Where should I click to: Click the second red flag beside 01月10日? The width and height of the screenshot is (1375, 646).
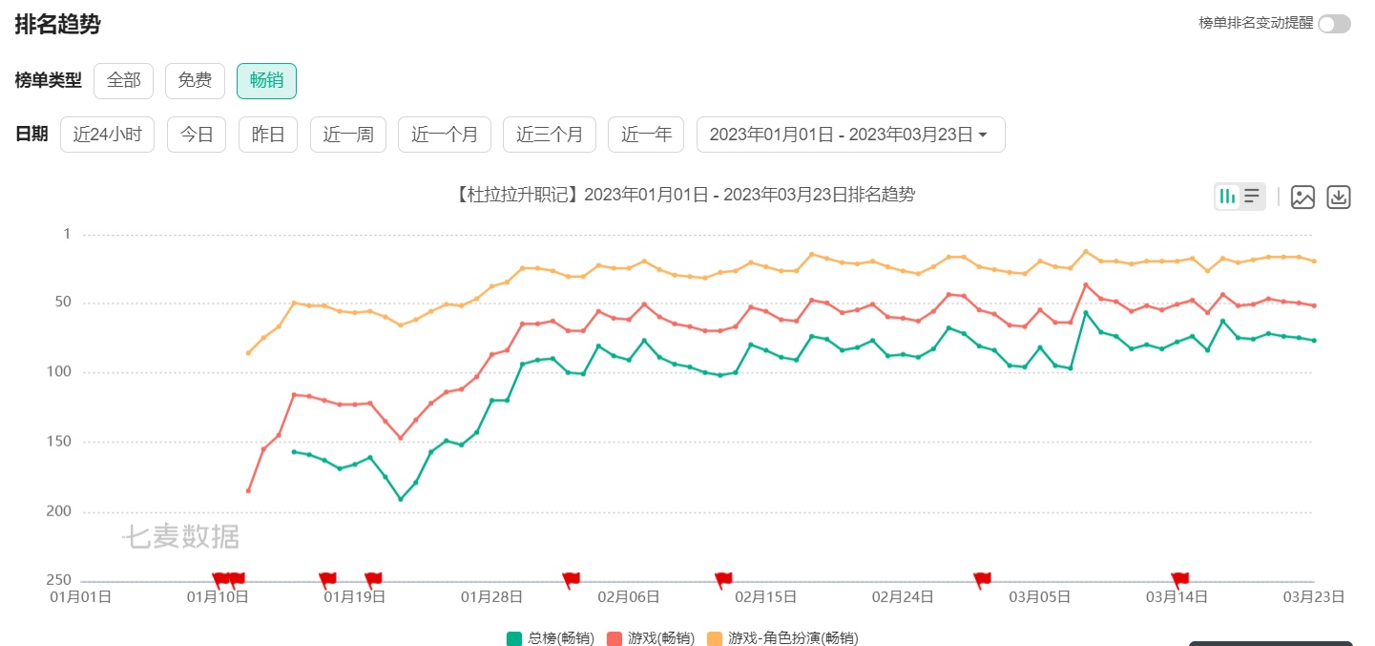(x=237, y=579)
